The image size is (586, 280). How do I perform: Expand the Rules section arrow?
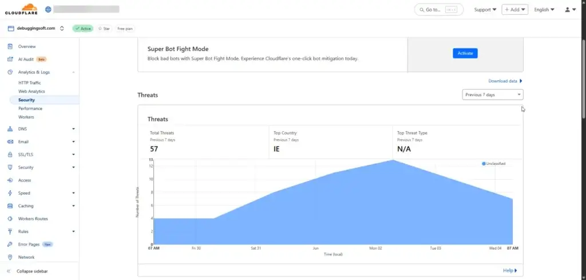[73, 231]
